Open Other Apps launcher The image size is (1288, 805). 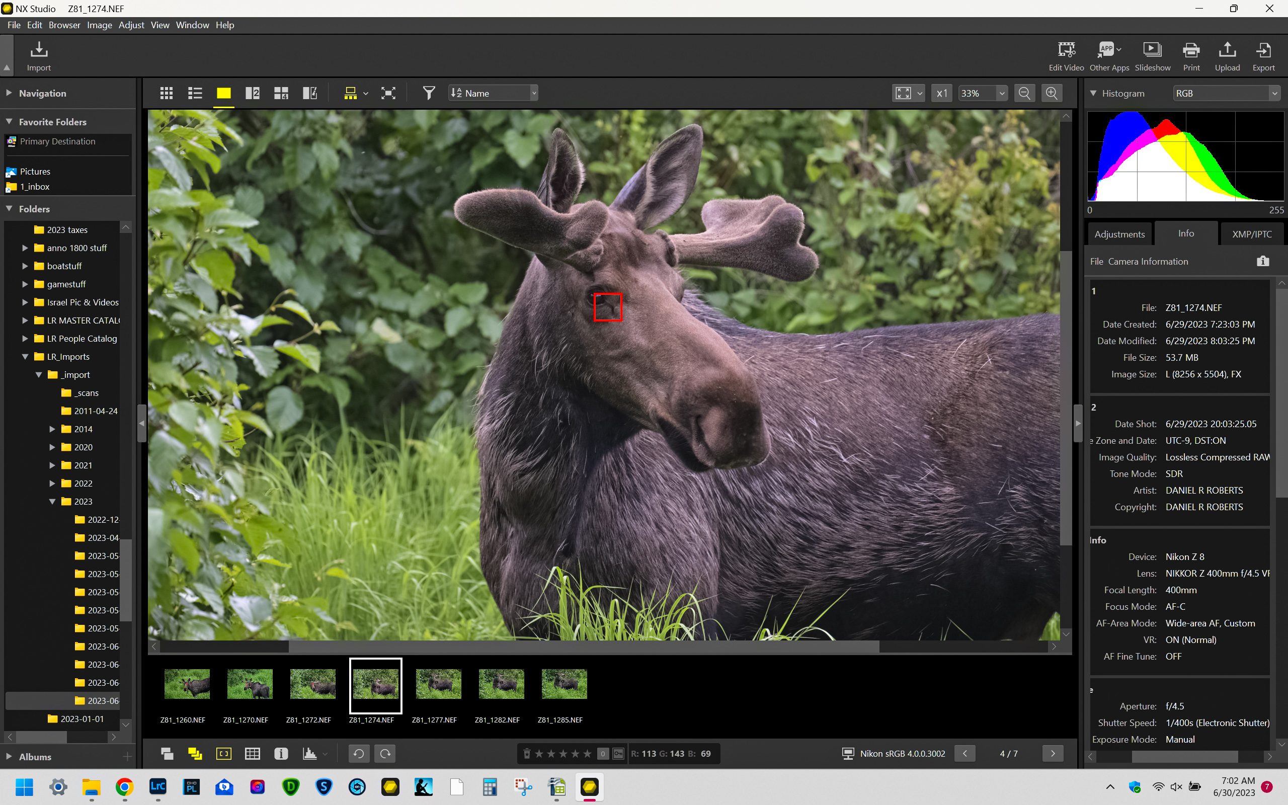(x=1109, y=56)
